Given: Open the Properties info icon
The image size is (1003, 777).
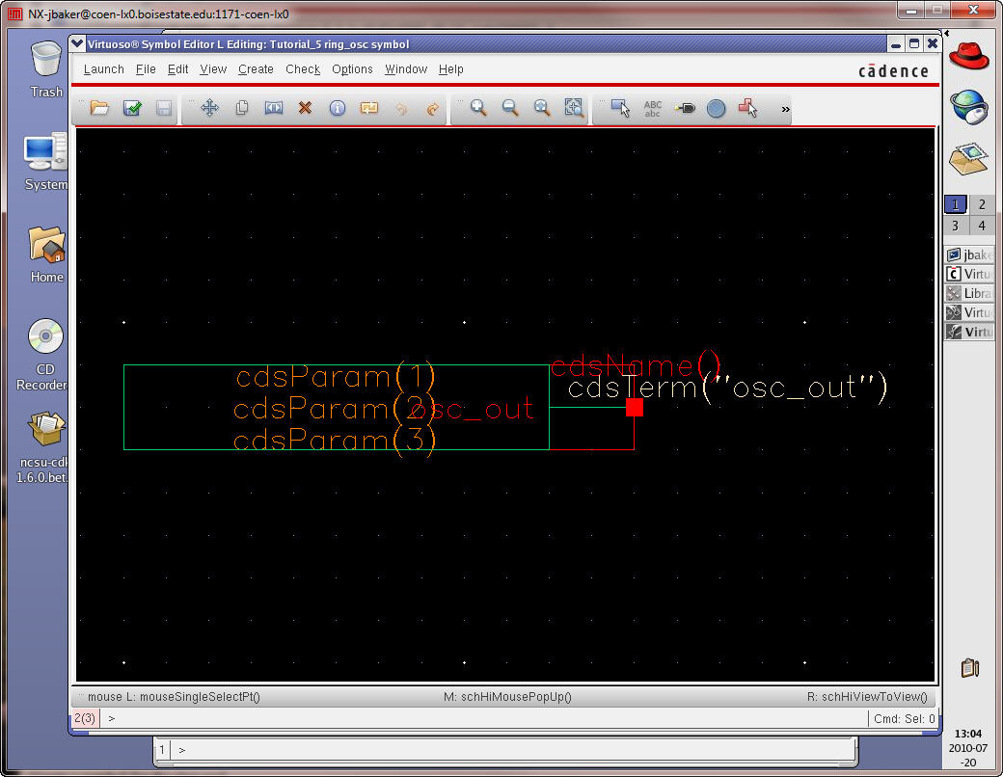Looking at the screenshot, I should [337, 108].
